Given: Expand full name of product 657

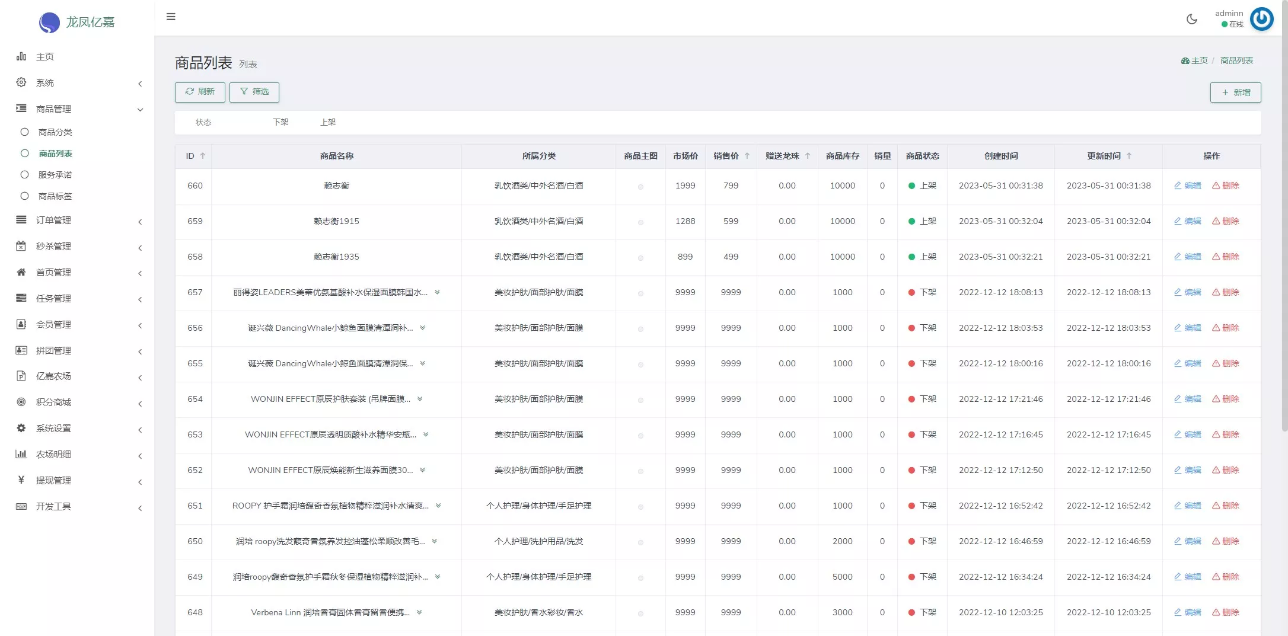Looking at the screenshot, I should (437, 292).
